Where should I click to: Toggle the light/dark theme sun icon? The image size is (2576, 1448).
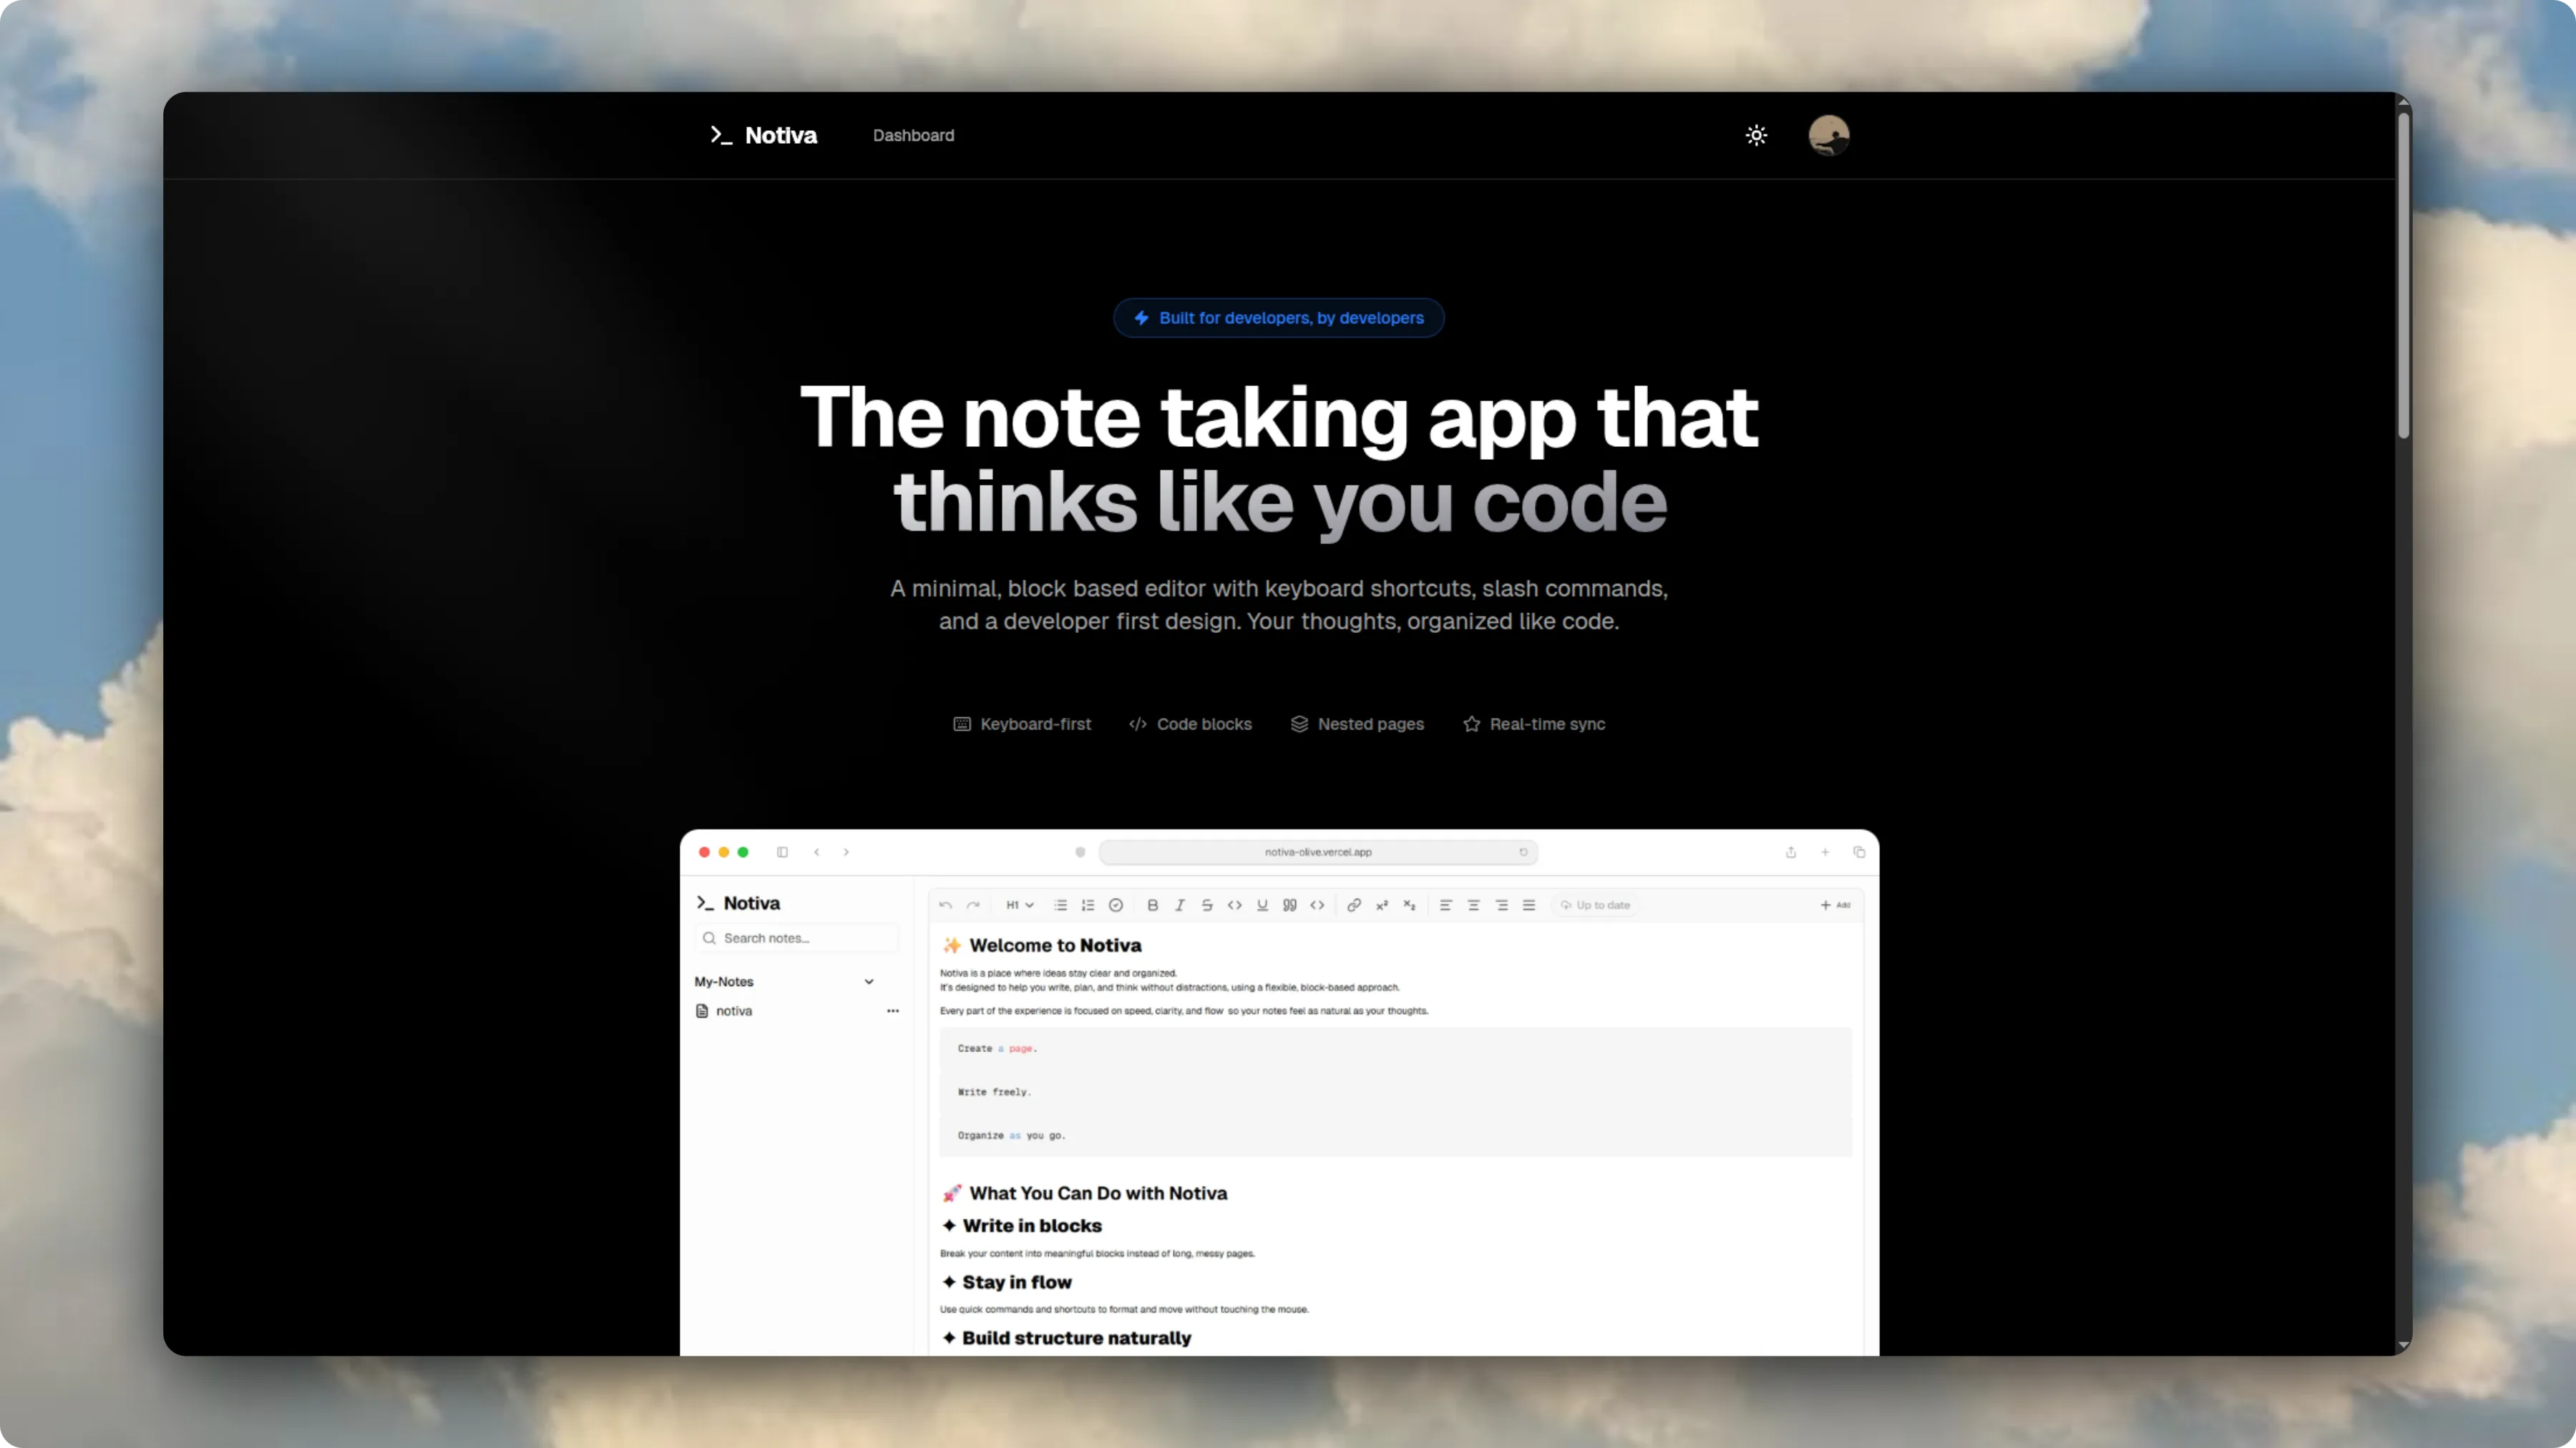[1756, 135]
